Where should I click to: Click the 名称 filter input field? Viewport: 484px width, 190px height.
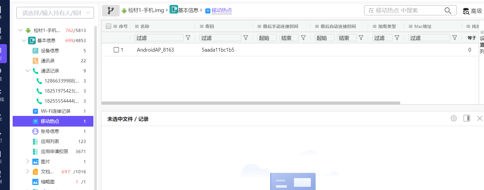point(159,38)
